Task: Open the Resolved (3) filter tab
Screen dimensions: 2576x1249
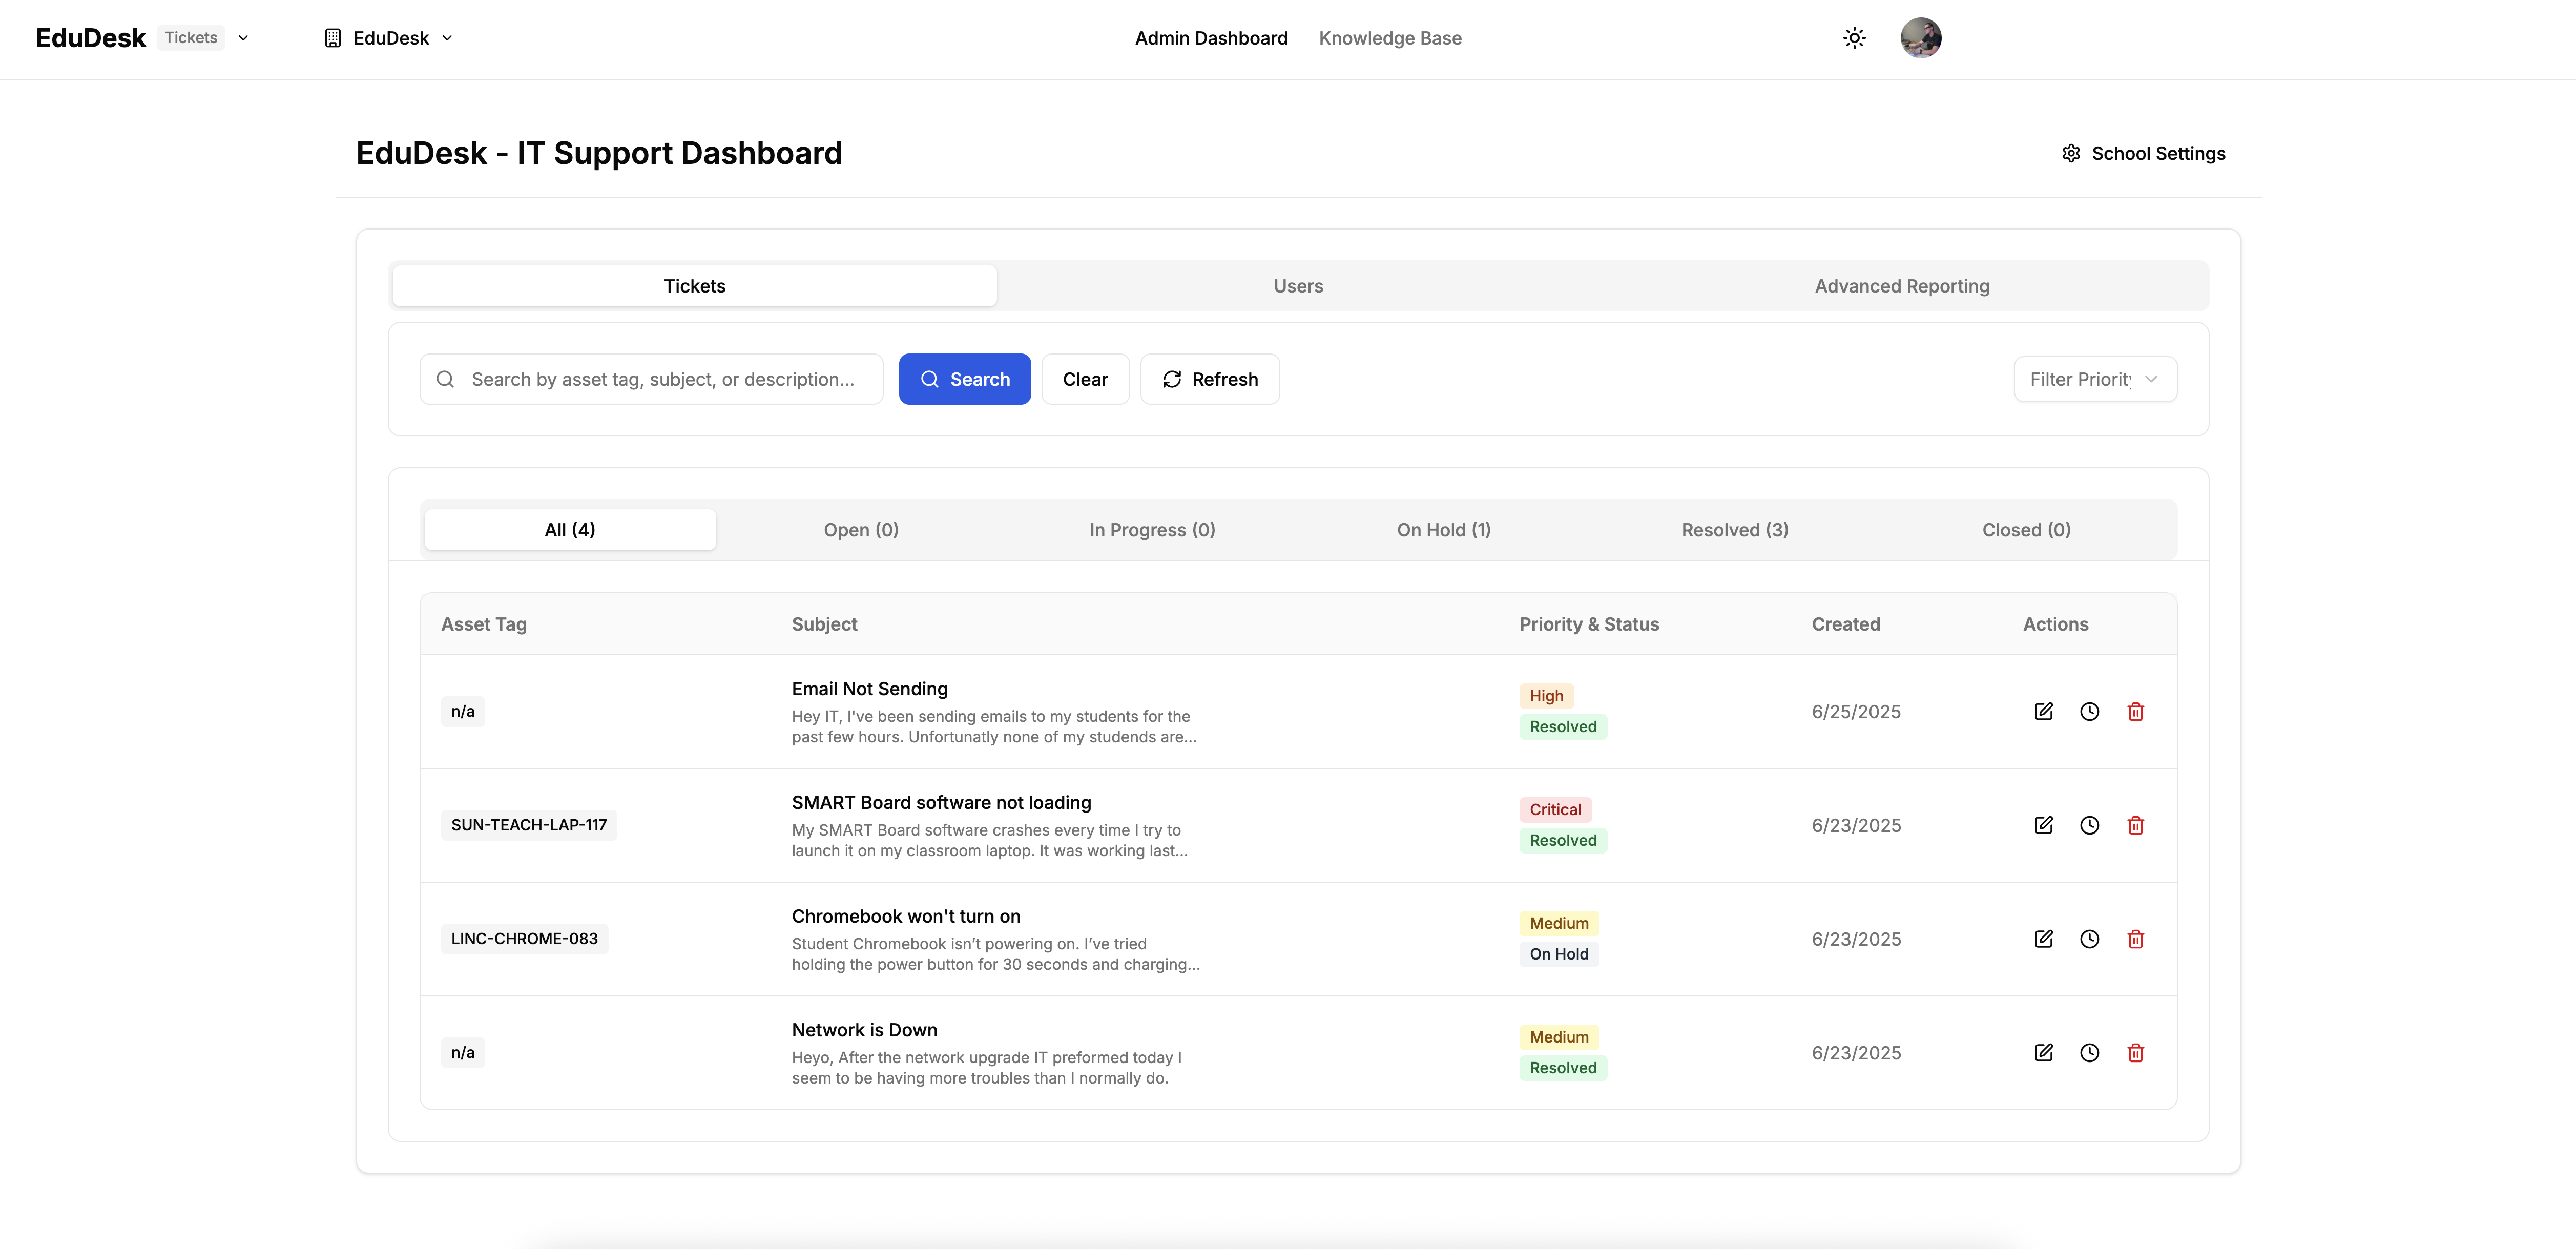Action: tap(1734, 529)
